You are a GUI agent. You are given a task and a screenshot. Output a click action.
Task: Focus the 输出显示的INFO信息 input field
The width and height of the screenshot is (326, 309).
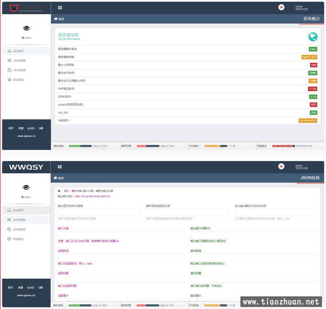99,212
